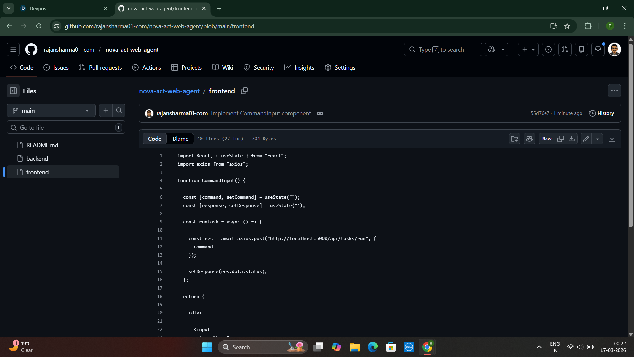Screen dimensions: 634x357
Task: Copy raw file contents
Action: [x=560, y=139]
